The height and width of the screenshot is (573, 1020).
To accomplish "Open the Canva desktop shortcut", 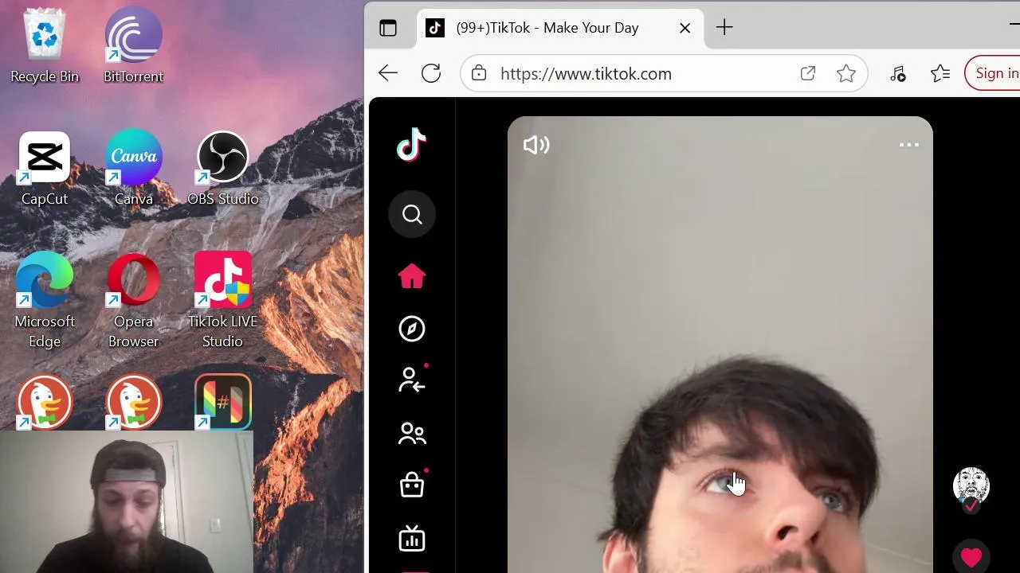I will coord(133,169).
